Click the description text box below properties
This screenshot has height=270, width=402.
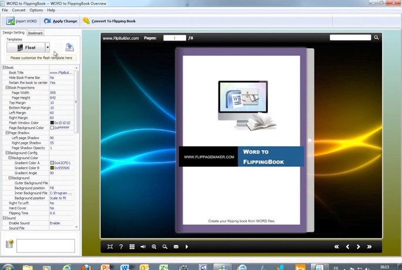pos(46,245)
